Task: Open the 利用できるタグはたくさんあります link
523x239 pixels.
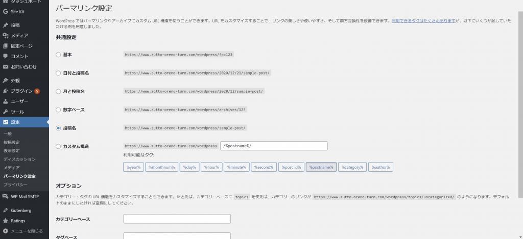Action: 423,20
